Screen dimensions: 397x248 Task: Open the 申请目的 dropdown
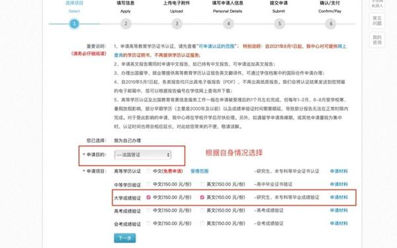(x=142, y=155)
